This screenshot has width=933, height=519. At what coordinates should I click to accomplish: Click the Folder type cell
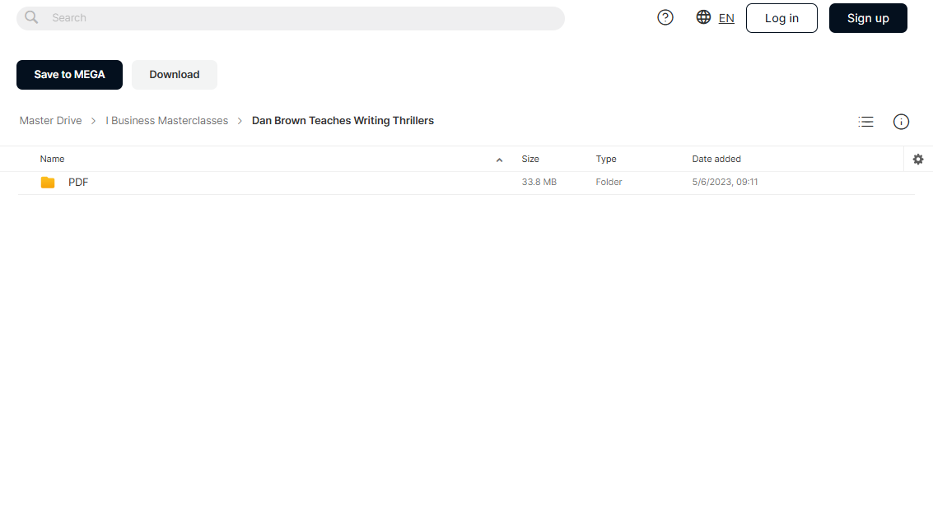pos(609,183)
